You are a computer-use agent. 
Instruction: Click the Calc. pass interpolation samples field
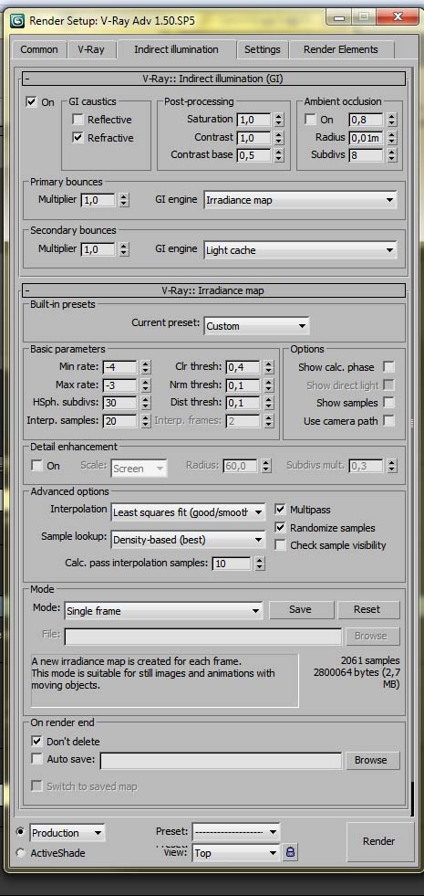(231, 564)
